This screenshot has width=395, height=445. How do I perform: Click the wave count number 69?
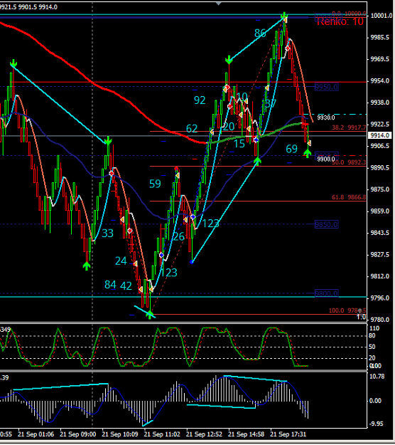(x=292, y=149)
